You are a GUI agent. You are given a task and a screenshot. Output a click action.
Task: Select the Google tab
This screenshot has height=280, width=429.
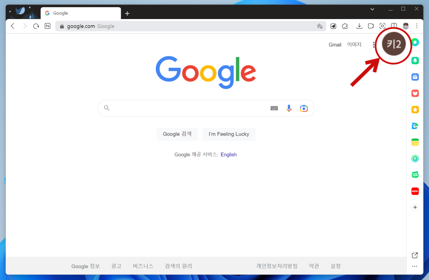tap(81, 13)
